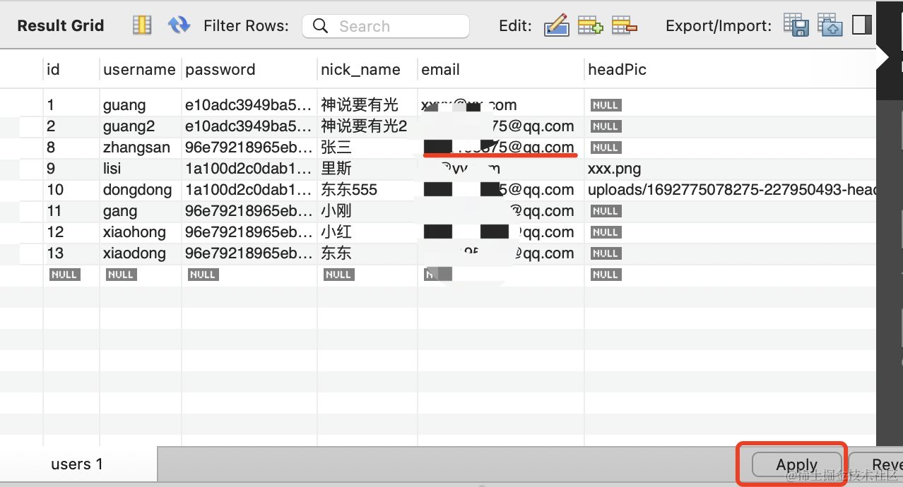903x487 pixels.
Task: Click the NULL id cell in empty row
Action: 64,275
